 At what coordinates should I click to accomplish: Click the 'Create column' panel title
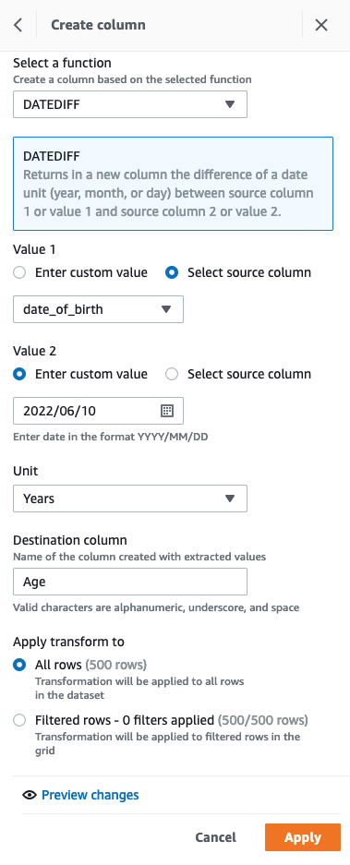pos(98,25)
